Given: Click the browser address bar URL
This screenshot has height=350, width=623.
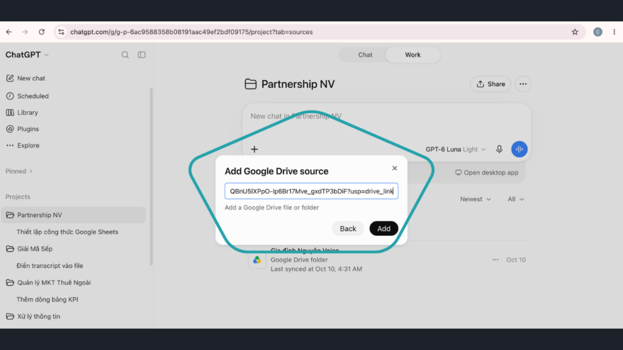Looking at the screenshot, I should click(192, 32).
